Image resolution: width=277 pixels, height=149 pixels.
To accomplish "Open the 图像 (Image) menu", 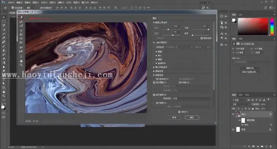I will pyautogui.click(x=28, y=3).
